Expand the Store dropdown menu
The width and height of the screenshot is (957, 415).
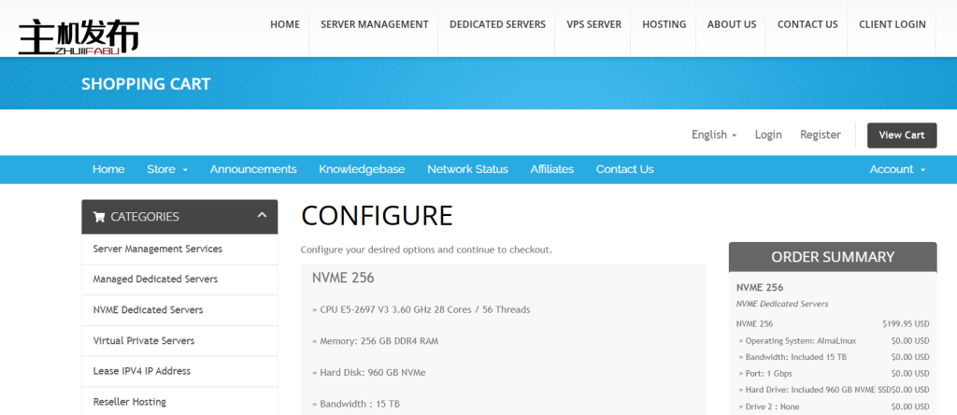[x=167, y=169]
